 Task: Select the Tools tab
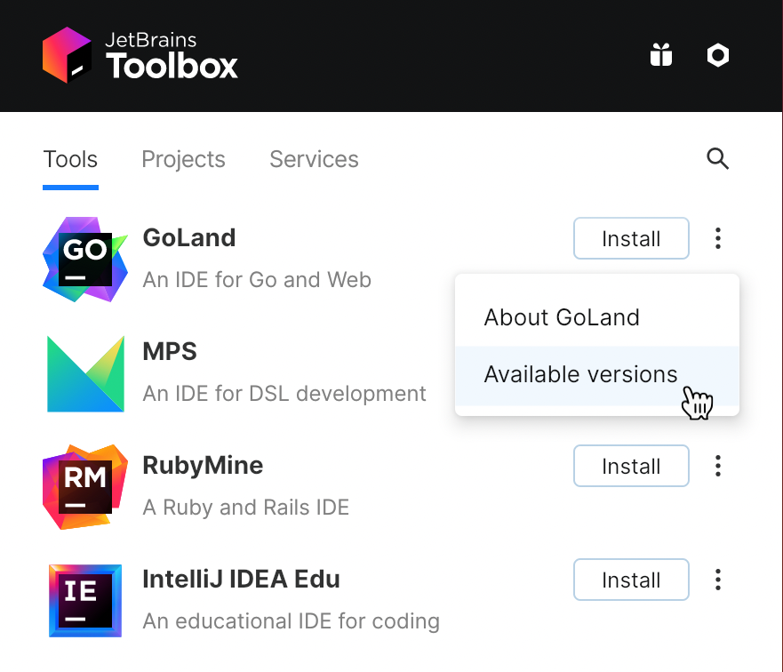pyautogui.click(x=70, y=159)
